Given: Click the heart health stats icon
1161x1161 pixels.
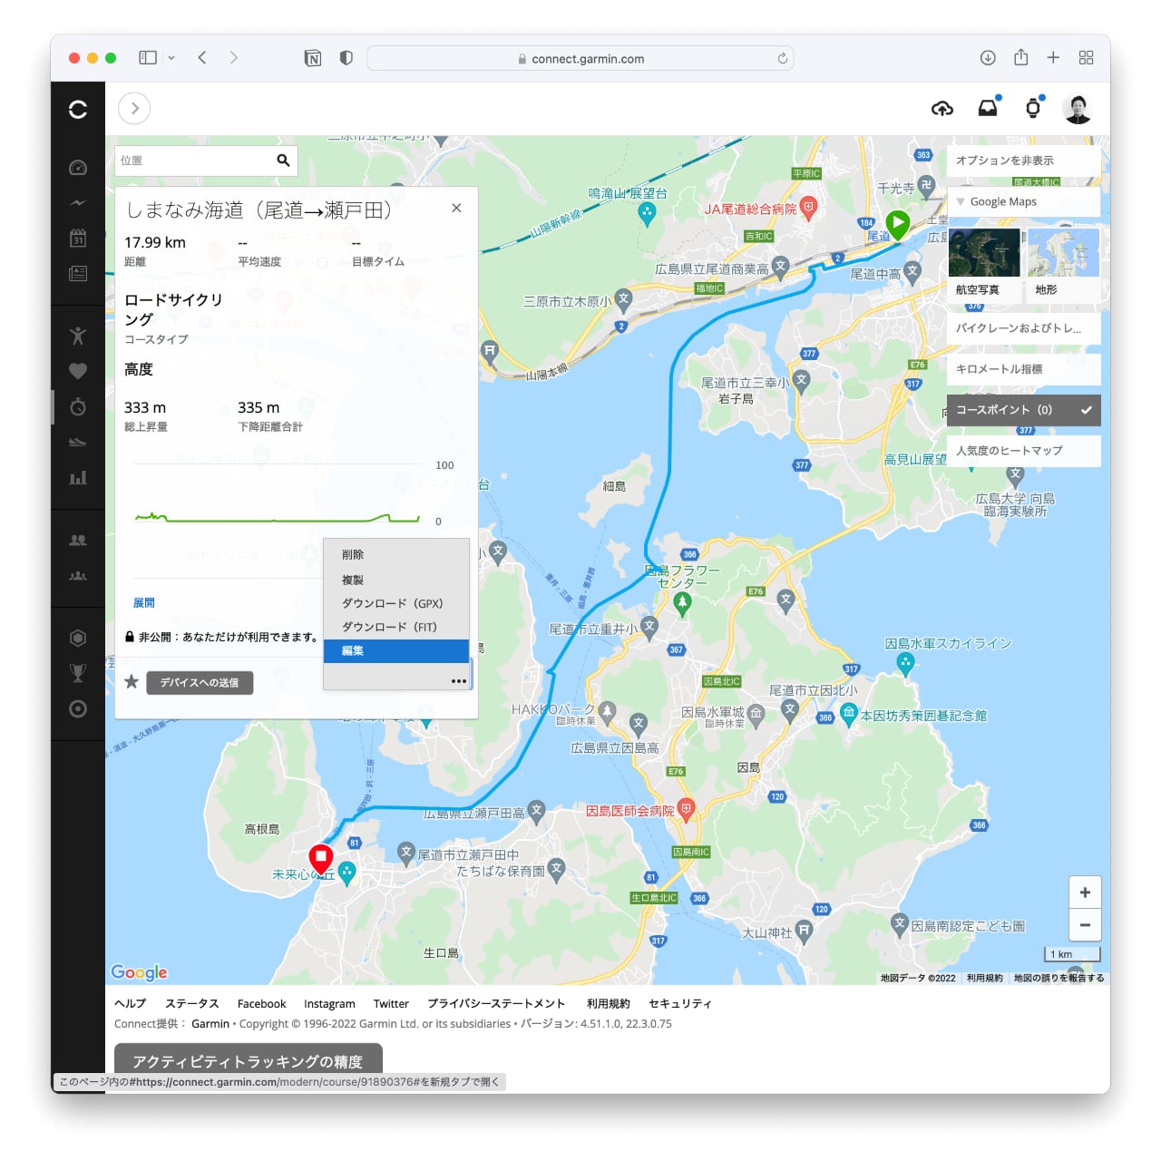Looking at the screenshot, I should click(x=78, y=371).
